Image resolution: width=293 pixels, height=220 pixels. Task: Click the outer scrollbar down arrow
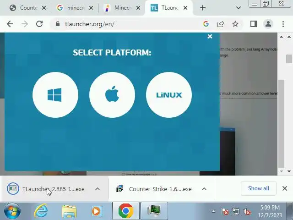[289, 171]
